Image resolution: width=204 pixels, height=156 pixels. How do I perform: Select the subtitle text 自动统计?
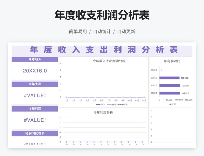(102, 32)
